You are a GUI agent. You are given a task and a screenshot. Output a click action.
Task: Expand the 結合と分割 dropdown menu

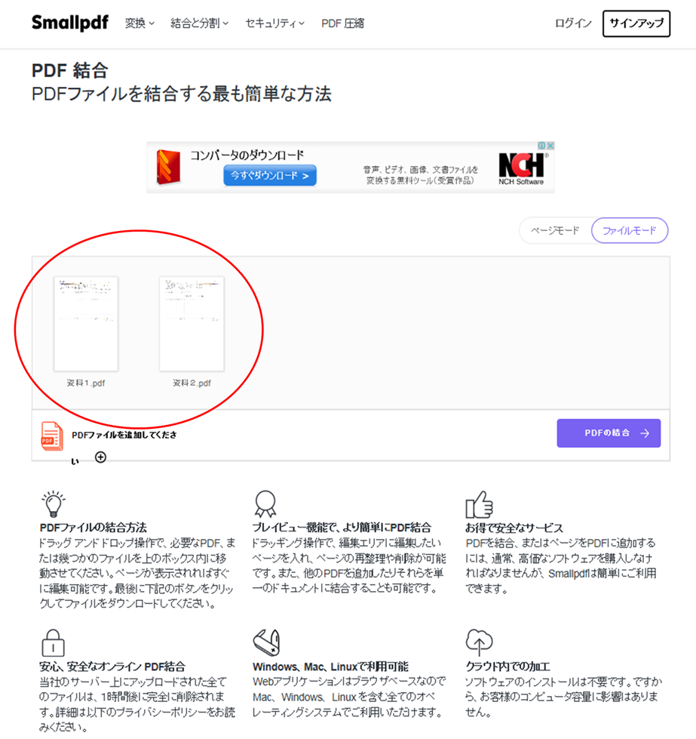point(199,23)
